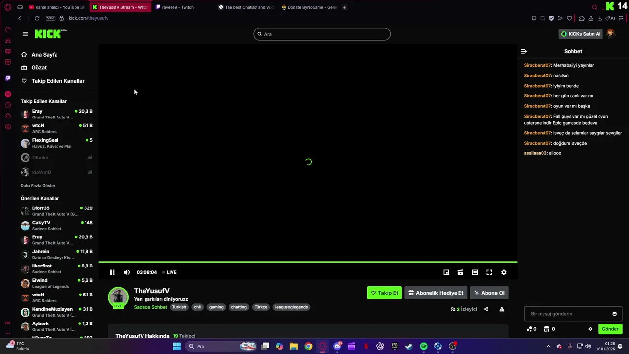Click the gaming tag
Viewport: 629px width, 354px height.
(x=216, y=307)
